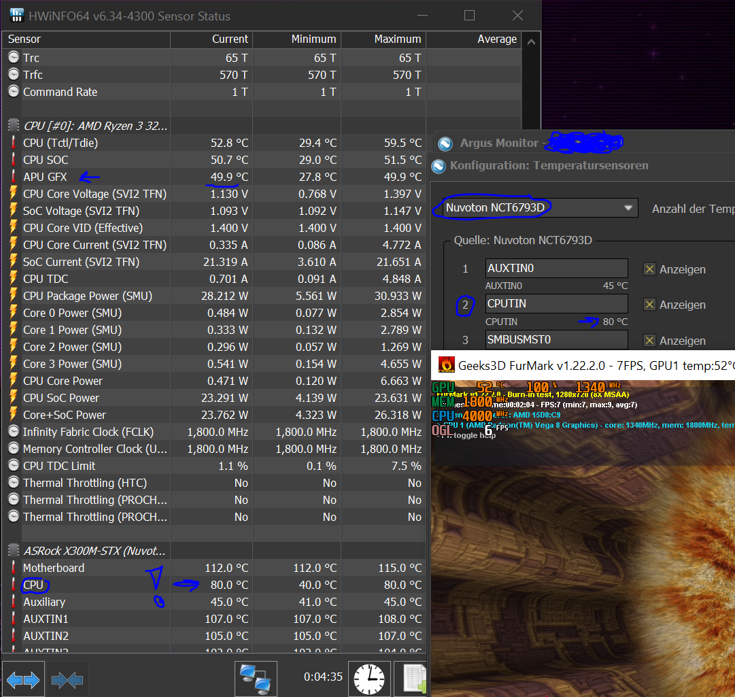The image size is (735, 697).
Task: Select the Memory Controller Clock row
Action: 214,449
